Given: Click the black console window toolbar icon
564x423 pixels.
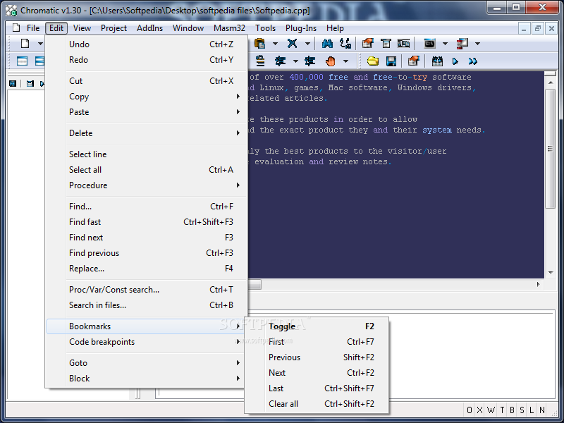Looking at the screenshot, I should [x=430, y=44].
